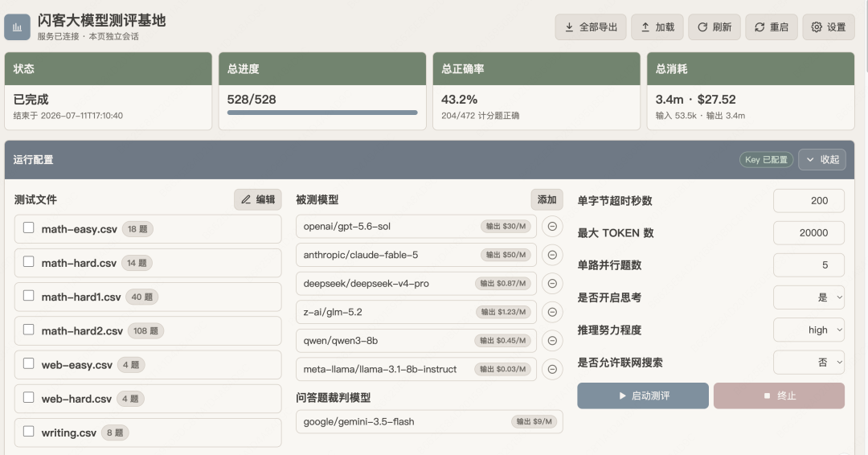Click the 总进度 progress bar
The width and height of the screenshot is (868, 455).
(322, 113)
